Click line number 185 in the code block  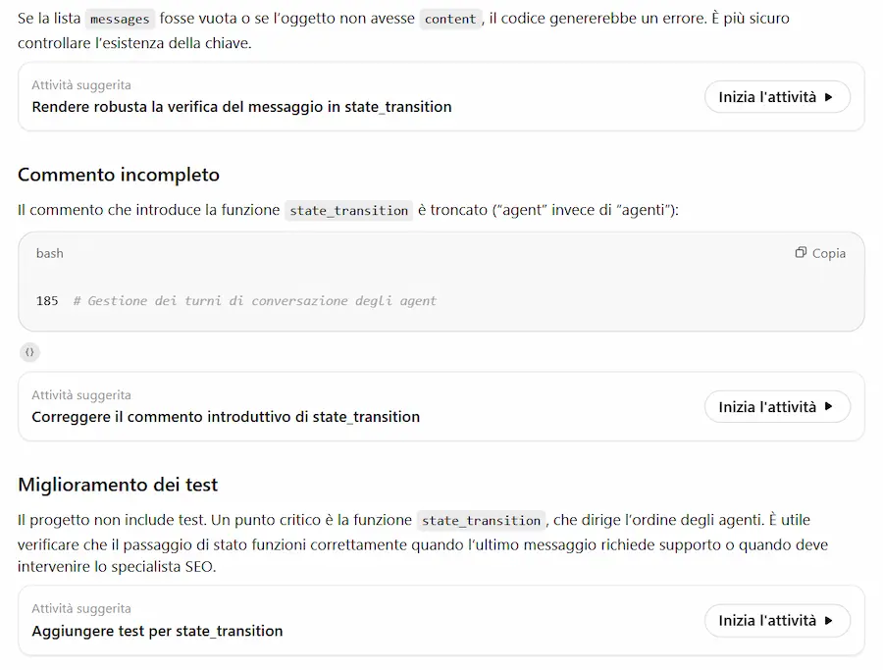tap(47, 300)
